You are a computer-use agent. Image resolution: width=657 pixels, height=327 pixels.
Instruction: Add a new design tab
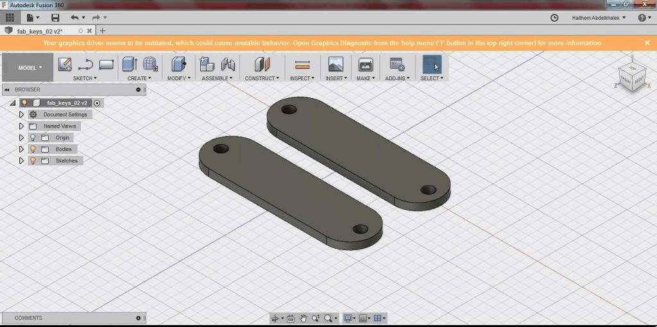pyautogui.click(x=102, y=31)
